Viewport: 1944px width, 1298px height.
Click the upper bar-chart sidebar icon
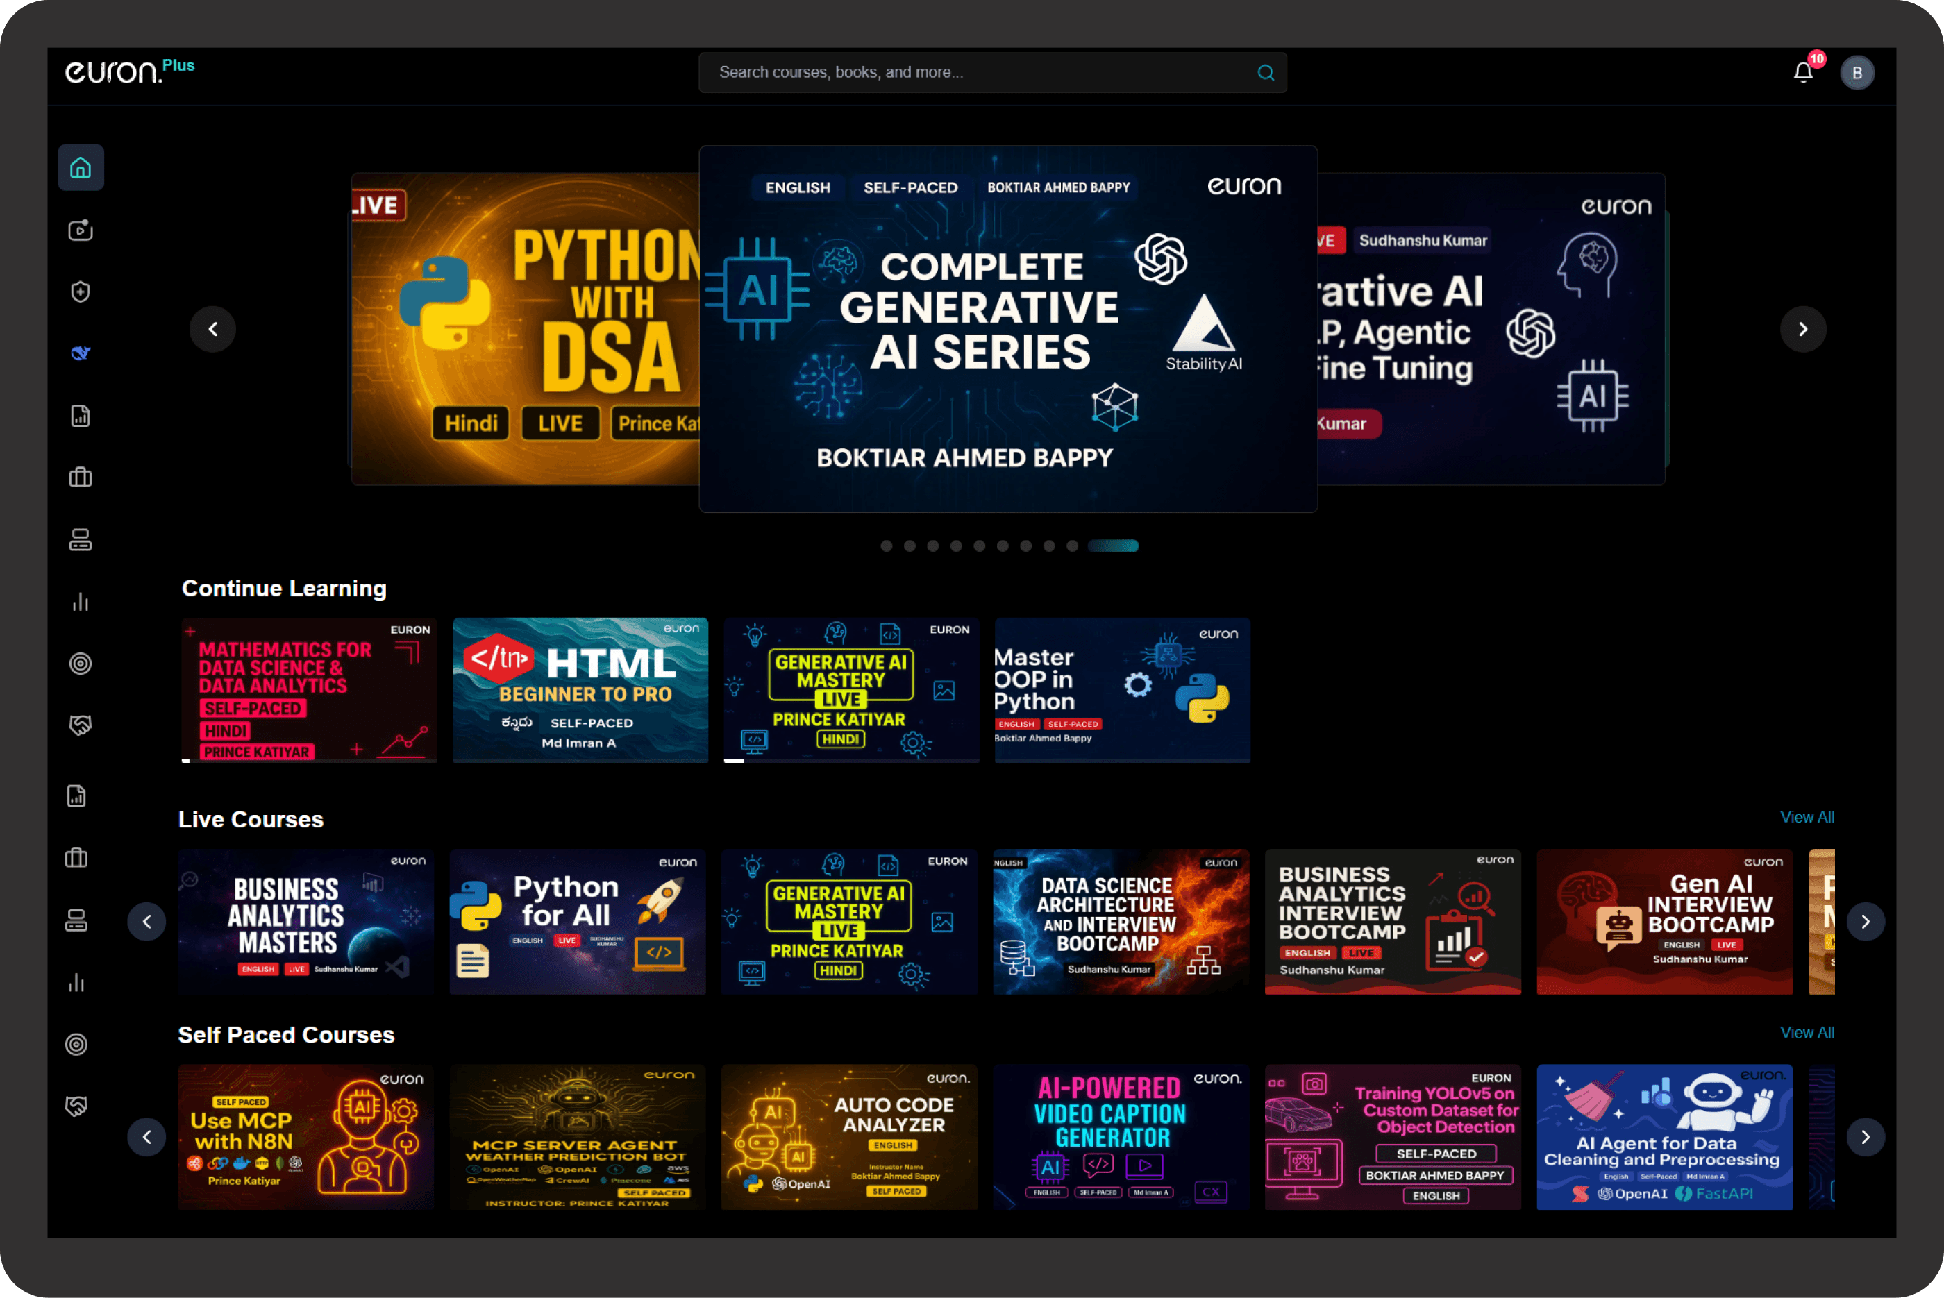click(81, 602)
